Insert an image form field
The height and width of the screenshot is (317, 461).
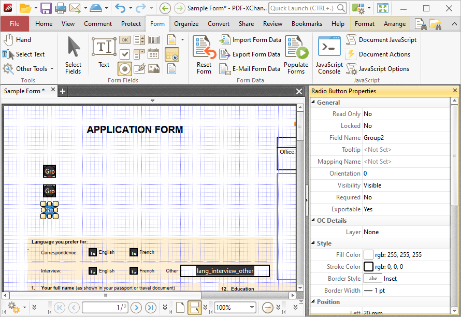tap(153, 69)
